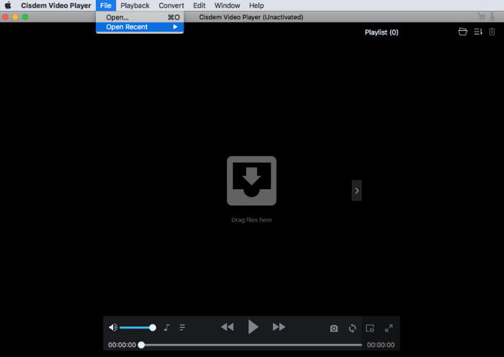Mute audio with the speaker icon

[x=113, y=327]
